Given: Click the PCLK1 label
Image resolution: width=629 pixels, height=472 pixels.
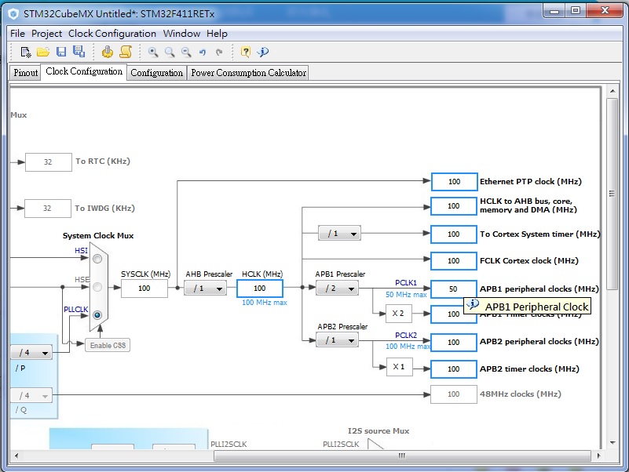Looking at the screenshot, I should 406,283.
